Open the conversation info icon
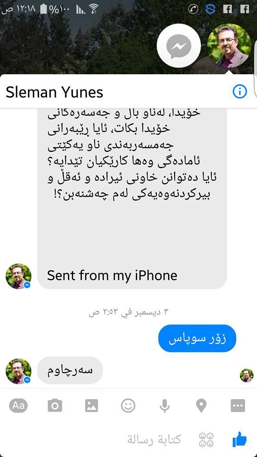 [x=239, y=91]
